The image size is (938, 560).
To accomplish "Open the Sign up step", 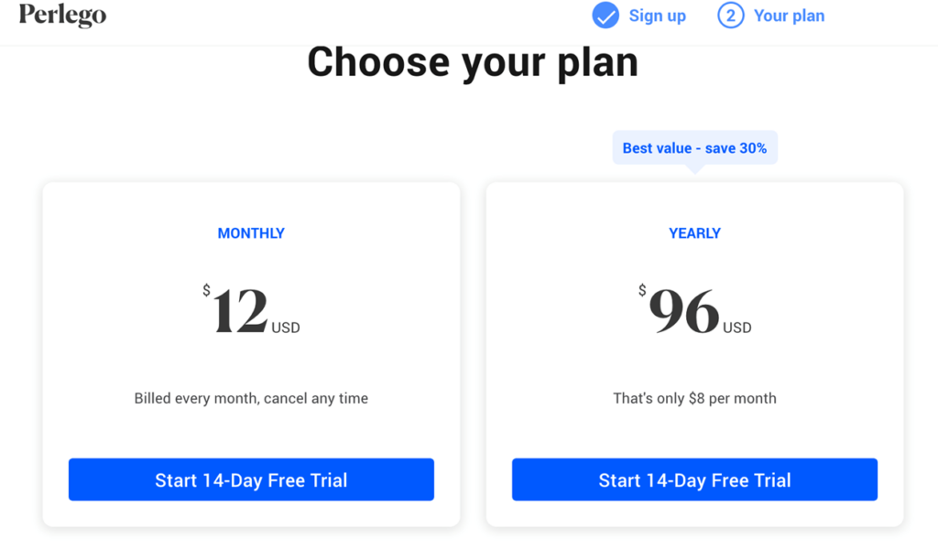I will pyautogui.click(x=657, y=16).
